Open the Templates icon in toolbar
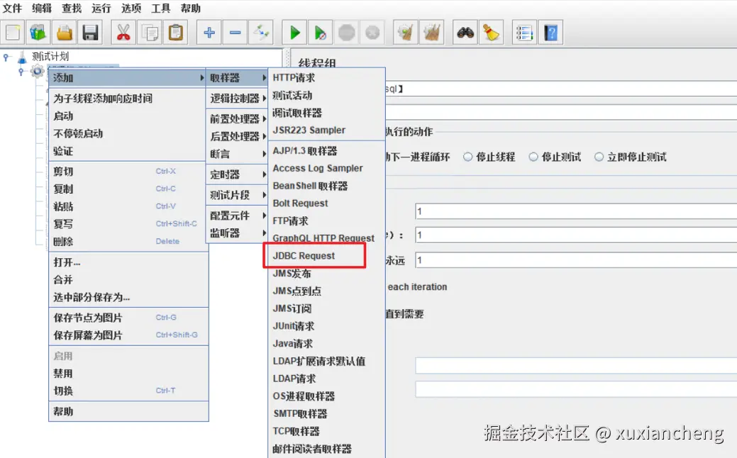Screen dimensions: 737x458 tap(38, 33)
